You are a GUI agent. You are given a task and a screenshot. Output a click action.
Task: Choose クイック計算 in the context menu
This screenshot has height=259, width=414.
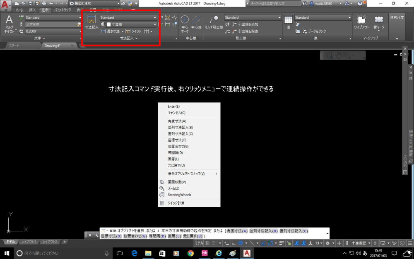coord(189,203)
